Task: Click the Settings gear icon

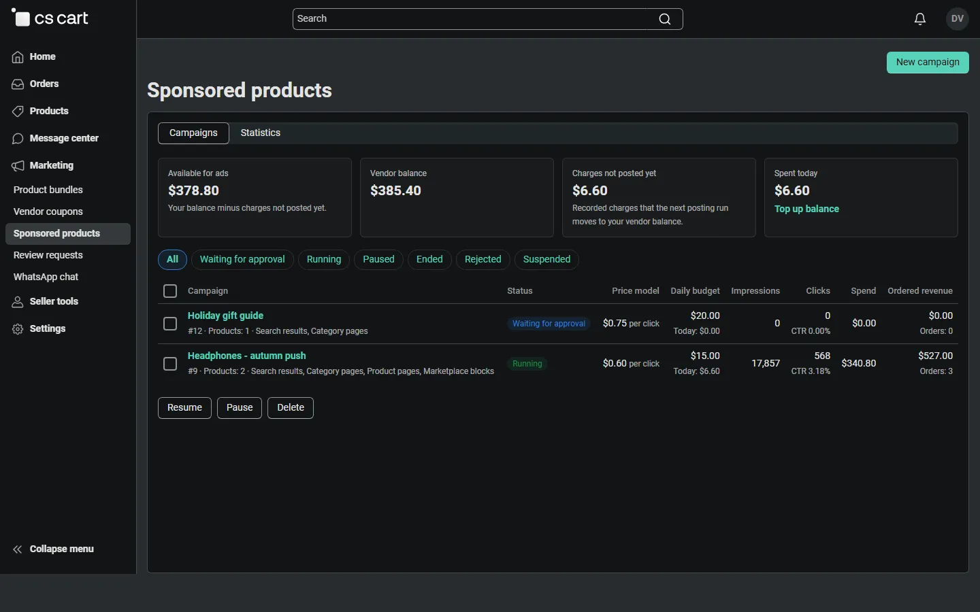Action: click(x=18, y=329)
